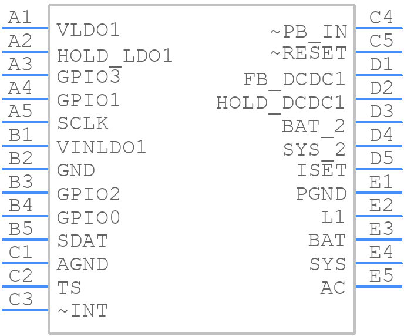
Task: Select the PGND pin name
Action: coord(321,193)
